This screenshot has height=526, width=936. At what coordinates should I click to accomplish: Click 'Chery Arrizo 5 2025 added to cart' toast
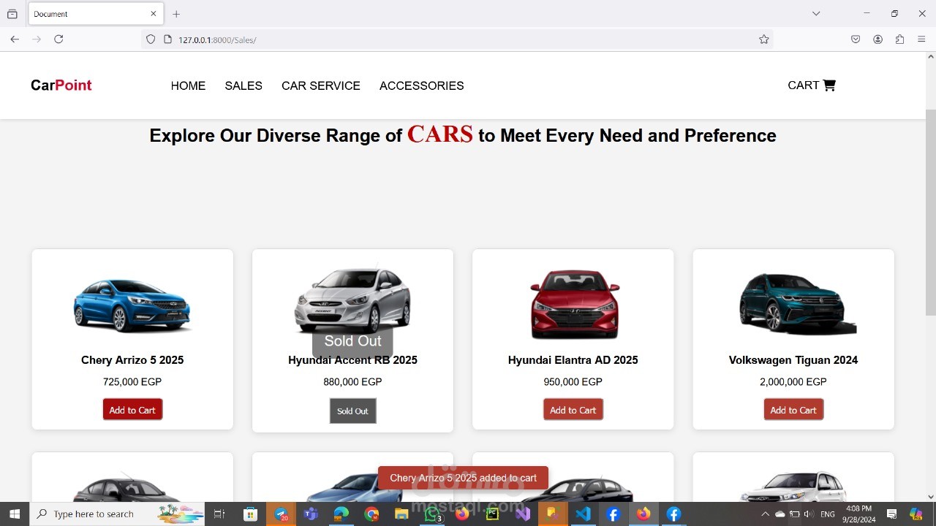click(x=463, y=478)
